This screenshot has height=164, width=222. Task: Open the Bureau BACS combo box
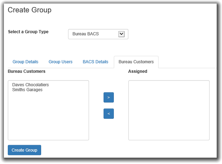(98, 34)
